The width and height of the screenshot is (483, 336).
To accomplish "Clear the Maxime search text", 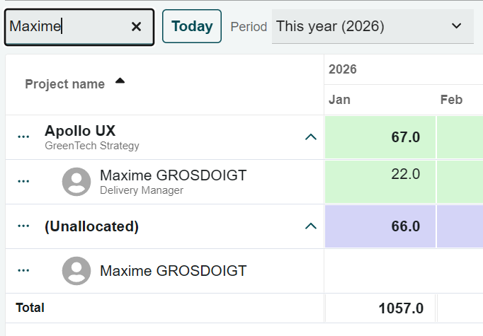I will [137, 27].
